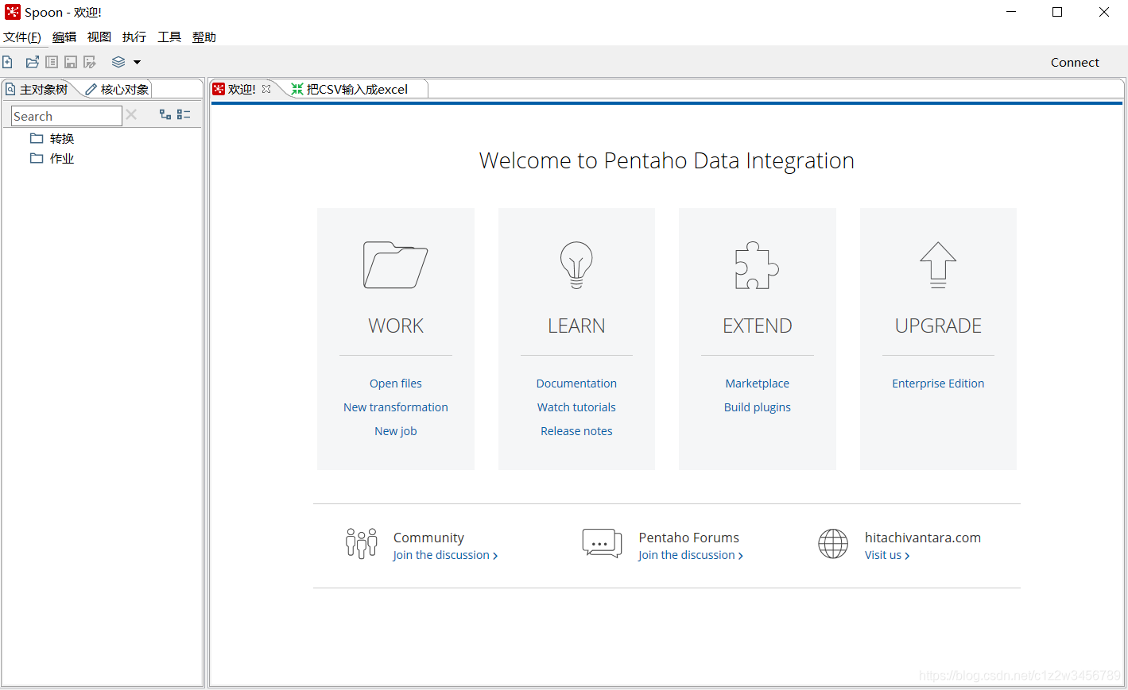Switch to the 把CSV输入成excel tab
This screenshot has width=1128, height=690.
point(350,89)
